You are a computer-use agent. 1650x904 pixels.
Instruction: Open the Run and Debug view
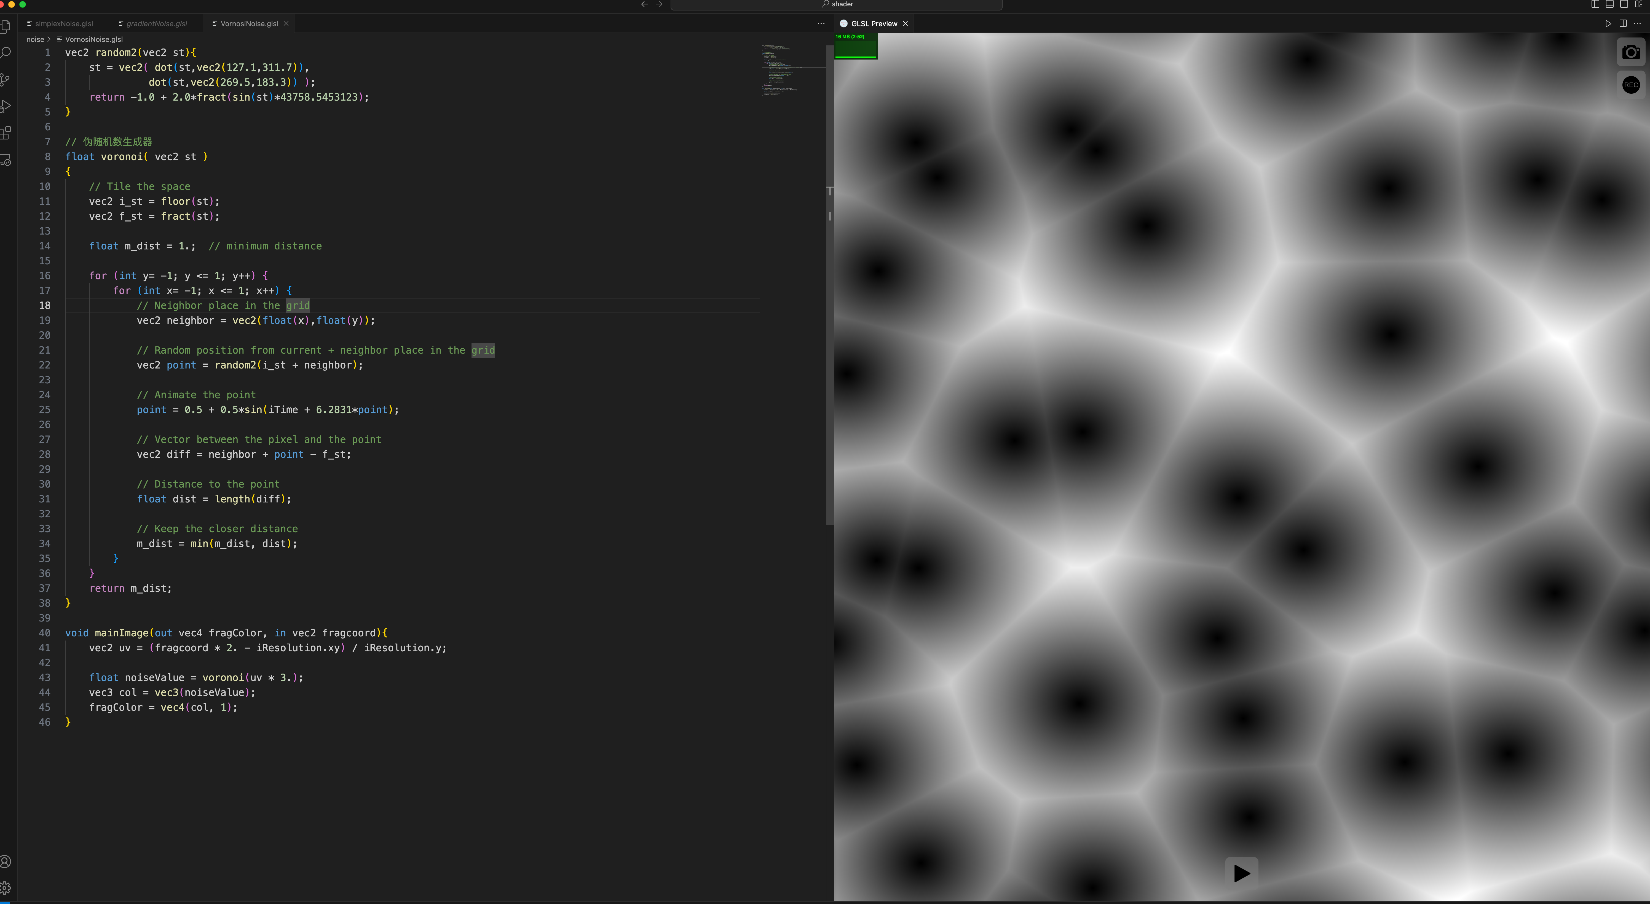6,106
